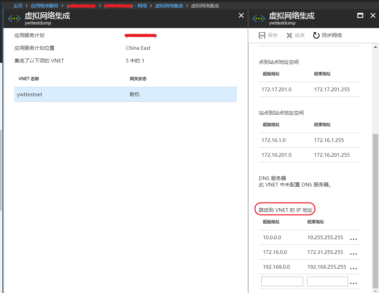Click the 放弃 discard icon
Image resolution: width=379 pixels, height=293 pixels.
(x=289, y=35)
